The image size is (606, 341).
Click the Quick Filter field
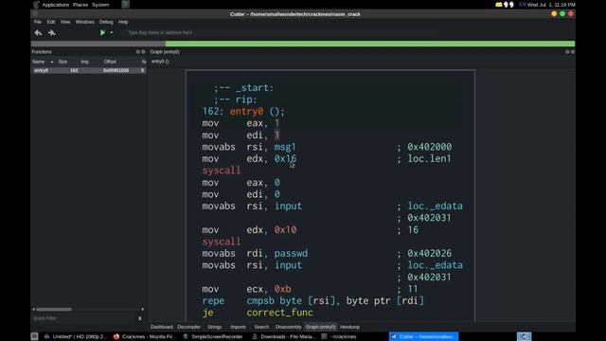tap(83, 318)
